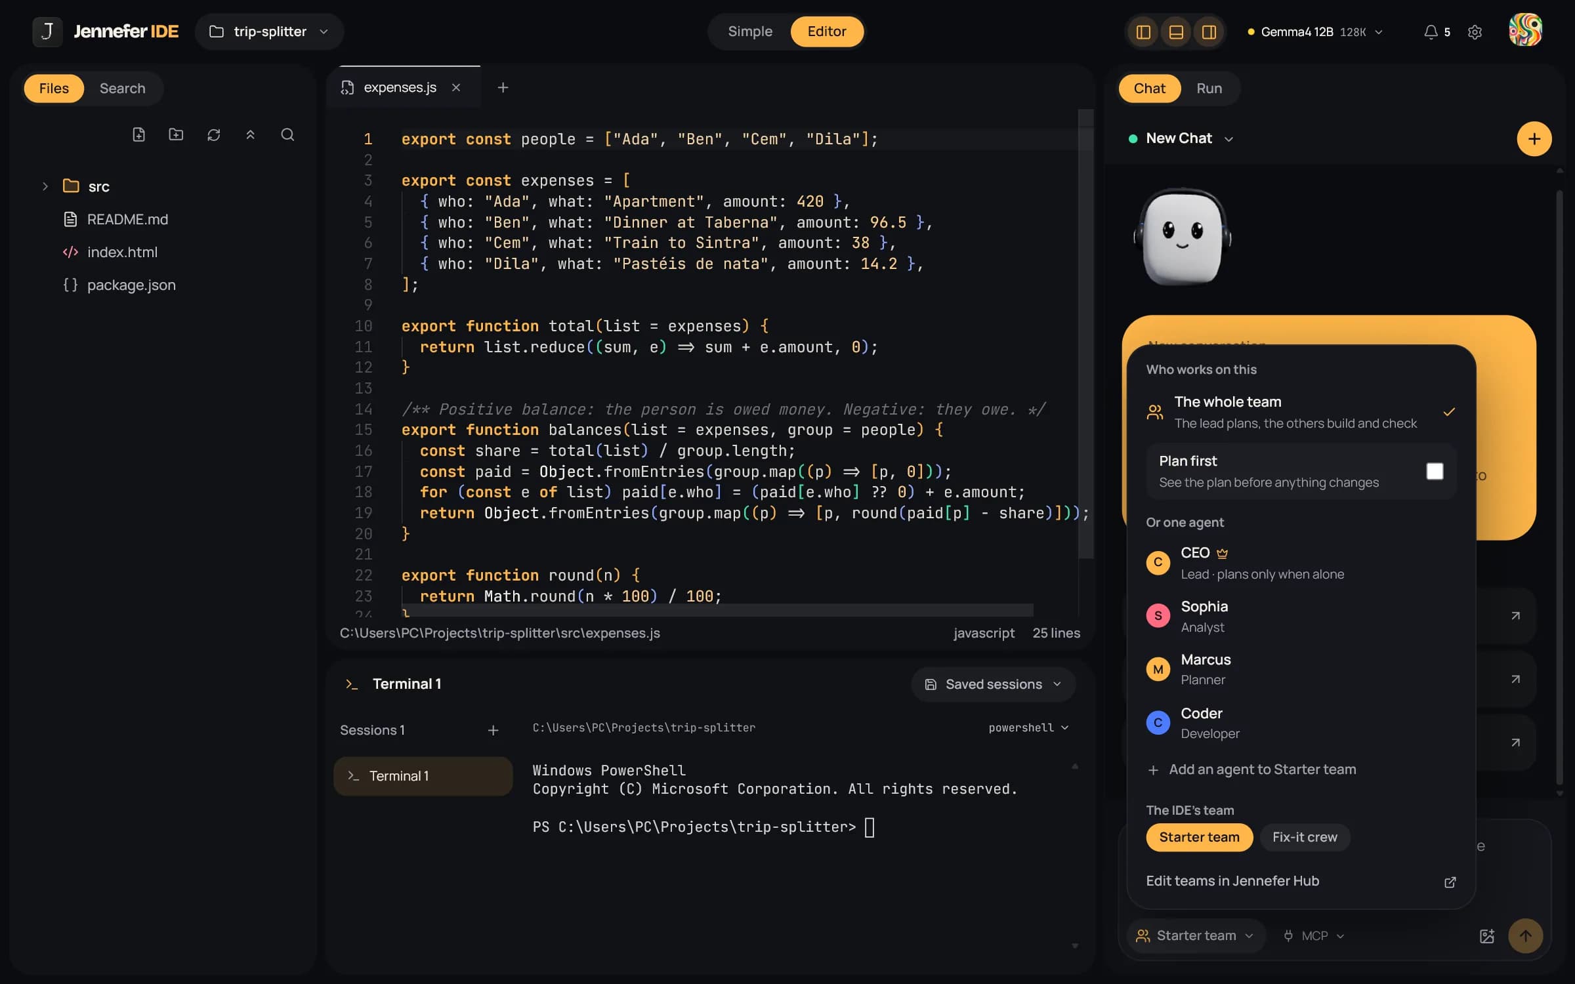The image size is (1575, 984).
Task: Click the Jennefer IDE J logo
Action: (47, 31)
